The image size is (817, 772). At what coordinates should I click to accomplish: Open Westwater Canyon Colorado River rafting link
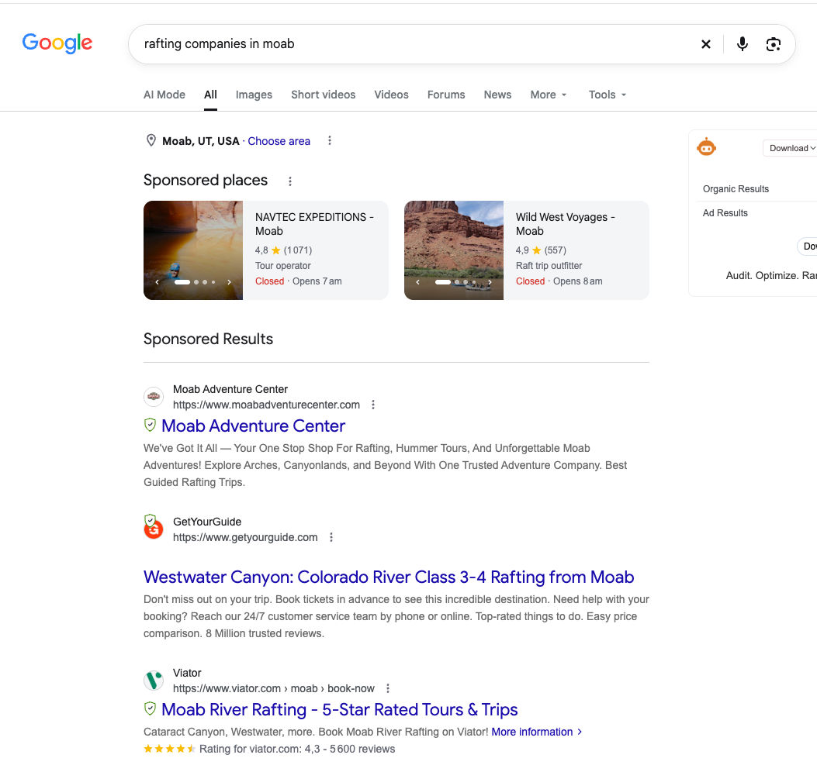click(389, 577)
